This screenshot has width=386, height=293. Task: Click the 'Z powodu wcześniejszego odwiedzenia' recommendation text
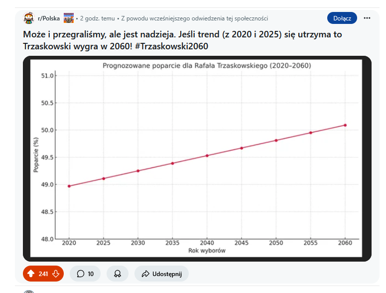click(194, 18)
